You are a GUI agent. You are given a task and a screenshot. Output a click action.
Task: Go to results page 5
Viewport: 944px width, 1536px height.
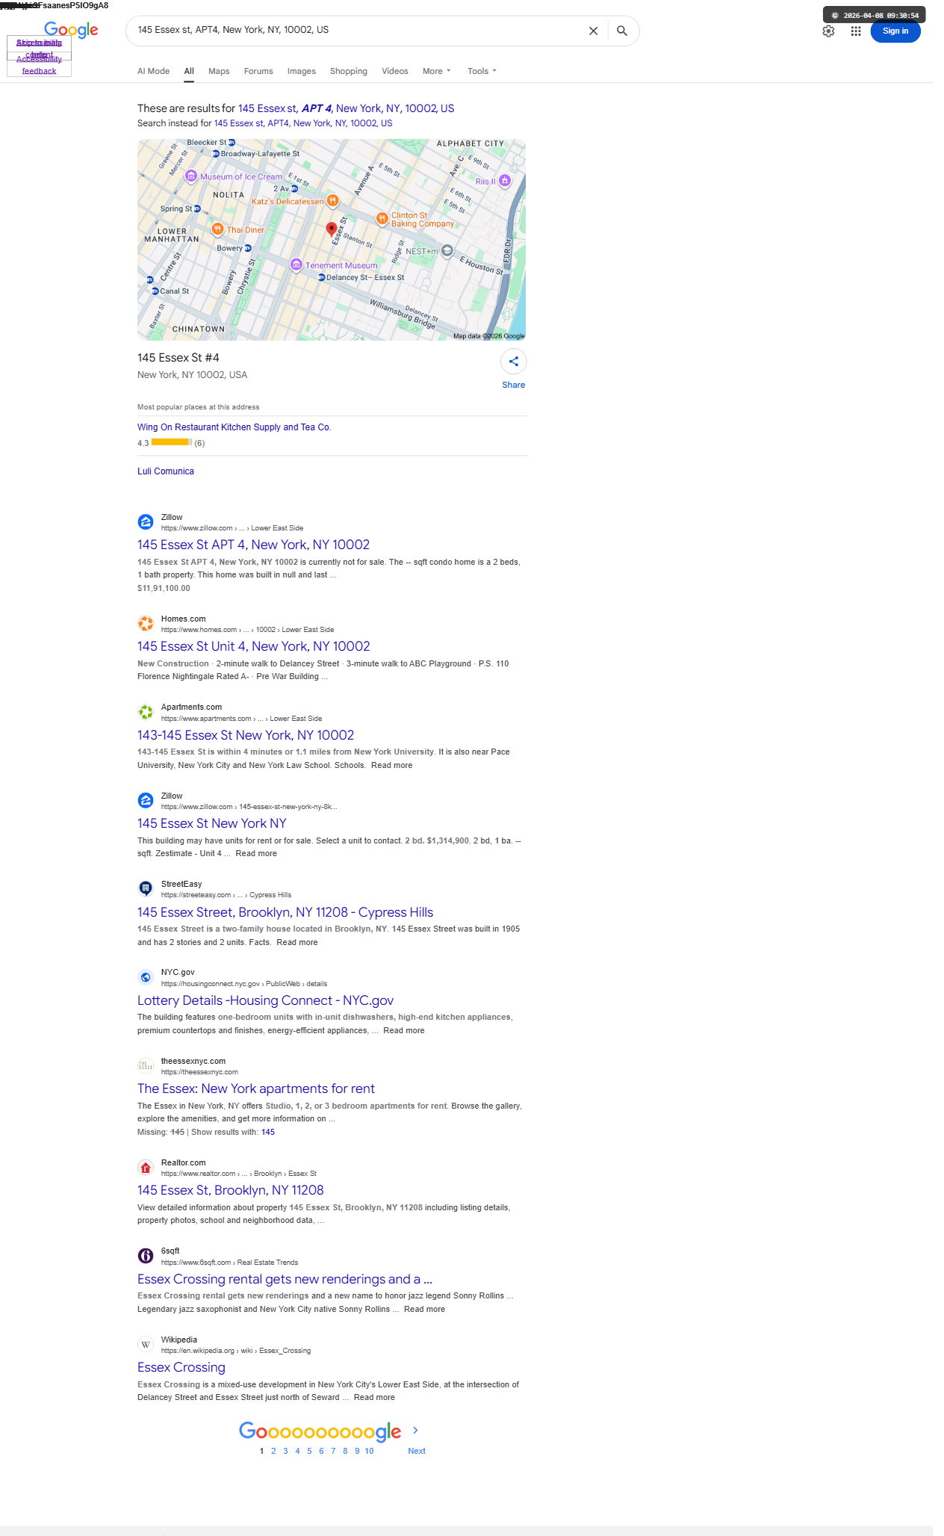[309, 1451]
